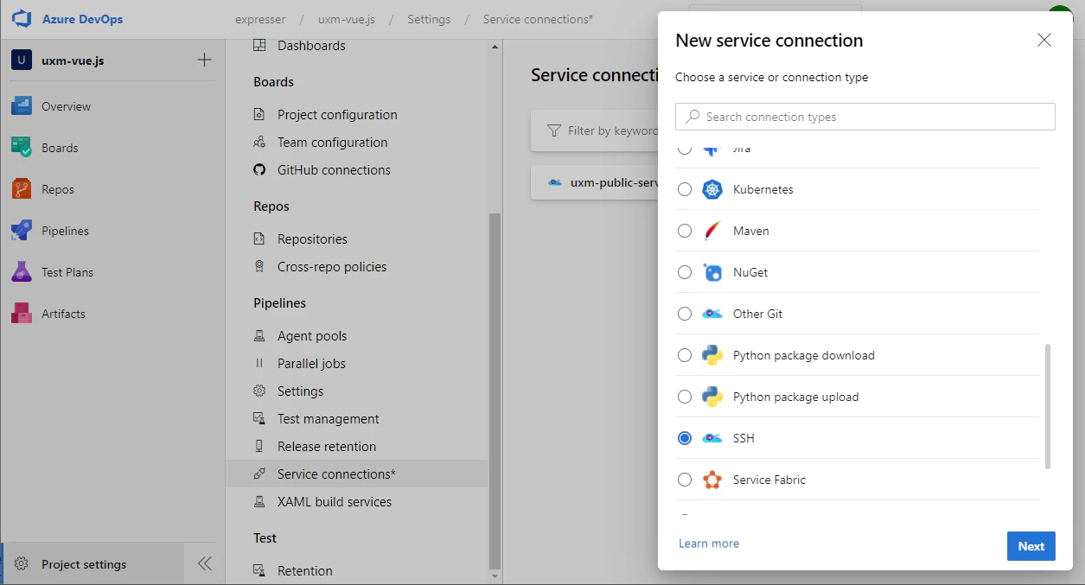Focus the Filter by keywords field
The image size is (1085, 585).
tap(595, 130)
